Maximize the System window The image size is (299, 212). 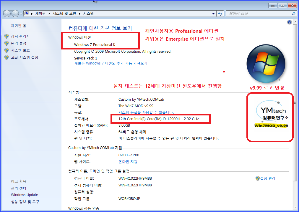click(x=282, y=6)
